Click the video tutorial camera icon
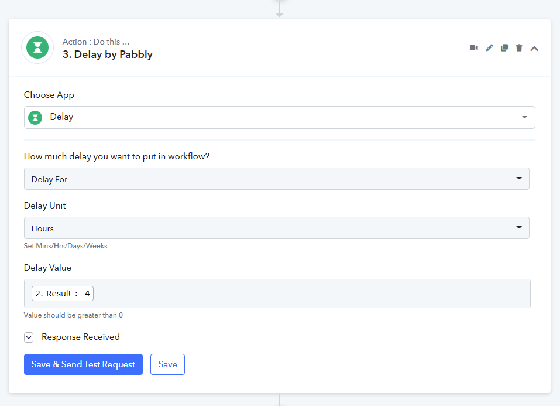The image size is (560, 406). tap(473, 48)
